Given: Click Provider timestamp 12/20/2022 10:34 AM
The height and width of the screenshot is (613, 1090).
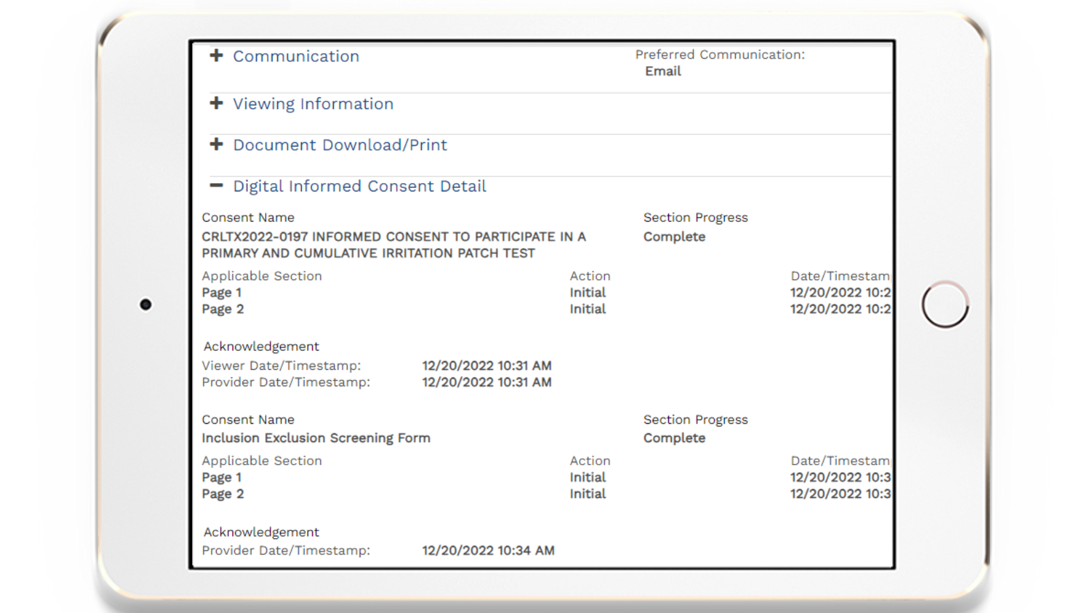Looking at the screenshot, I should pos(488,550).
